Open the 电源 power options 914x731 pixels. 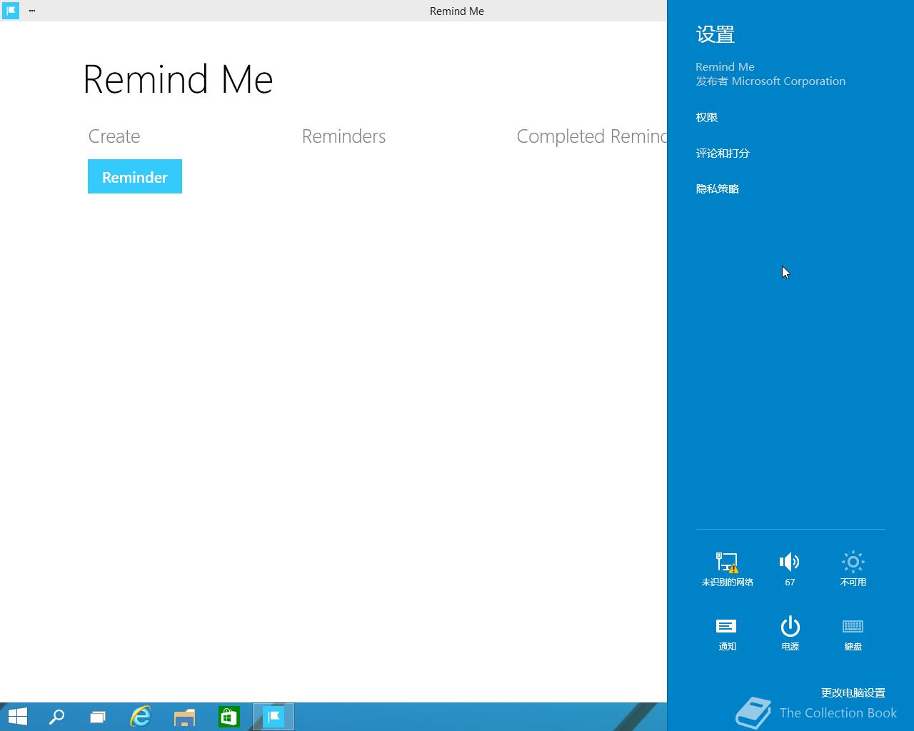[790, 633]
